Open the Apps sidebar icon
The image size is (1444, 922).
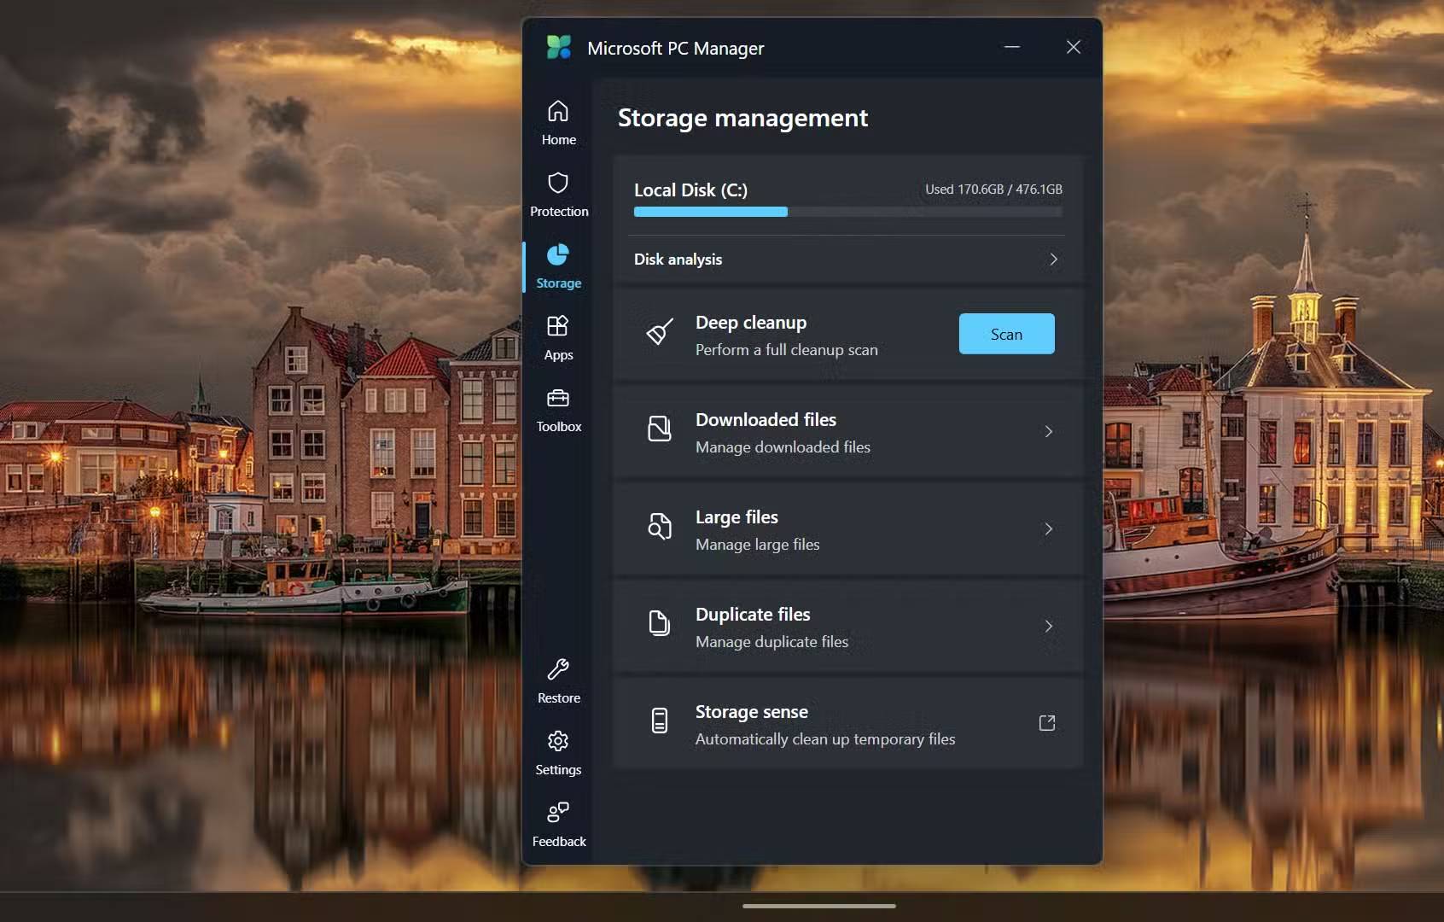[x=558, y=327]
